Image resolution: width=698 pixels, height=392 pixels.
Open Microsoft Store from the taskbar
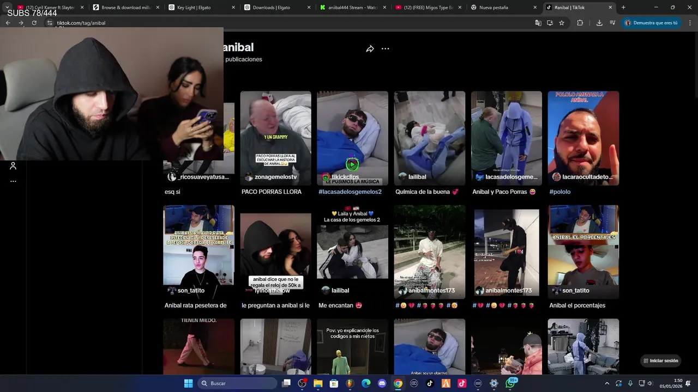click(x=334, y=383)
